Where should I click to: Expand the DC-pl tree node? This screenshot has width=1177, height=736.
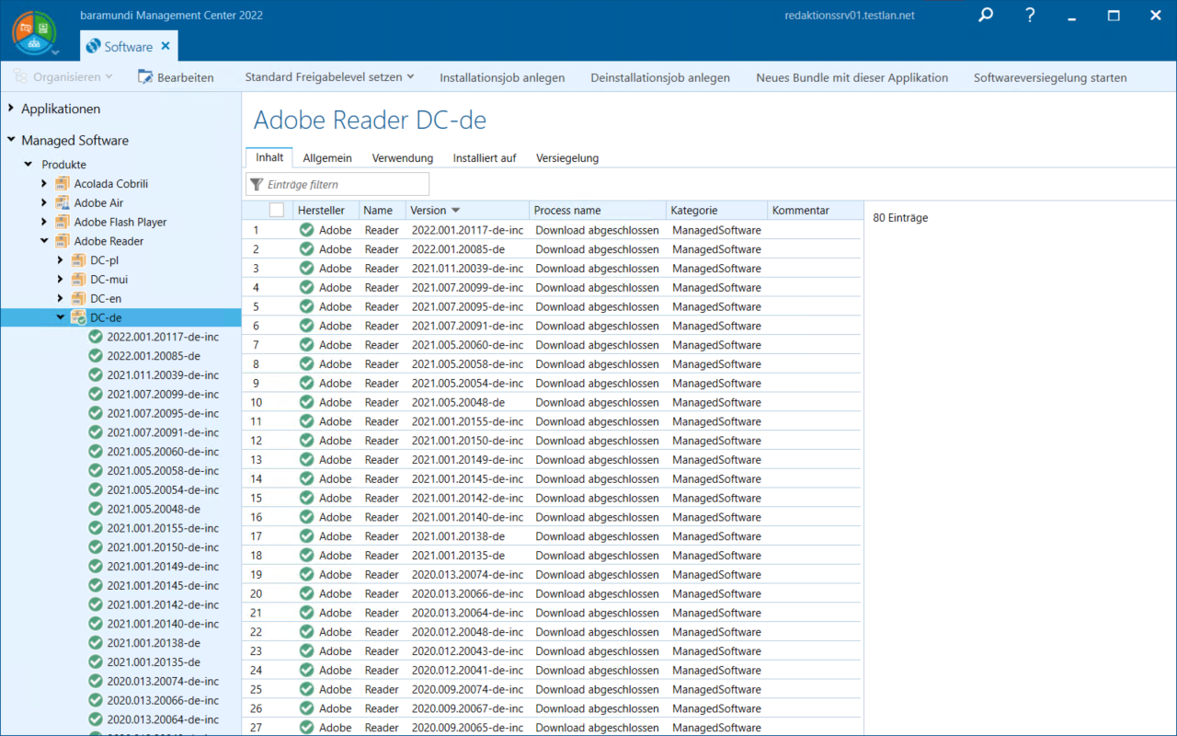click(x=61, y=260)
